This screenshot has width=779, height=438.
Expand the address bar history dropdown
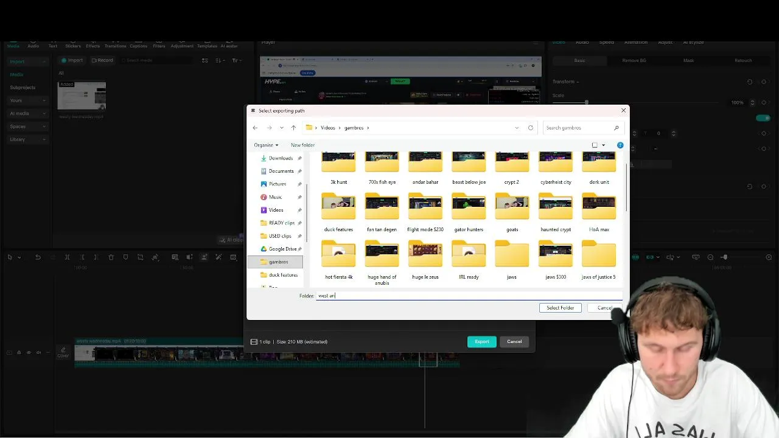(x=517, y=128)
